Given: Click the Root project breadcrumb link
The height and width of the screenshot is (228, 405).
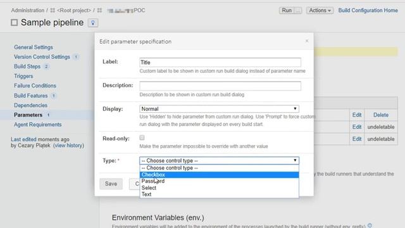Looking at the screenshot, I should pyautogui.click(x=74, y=10).
